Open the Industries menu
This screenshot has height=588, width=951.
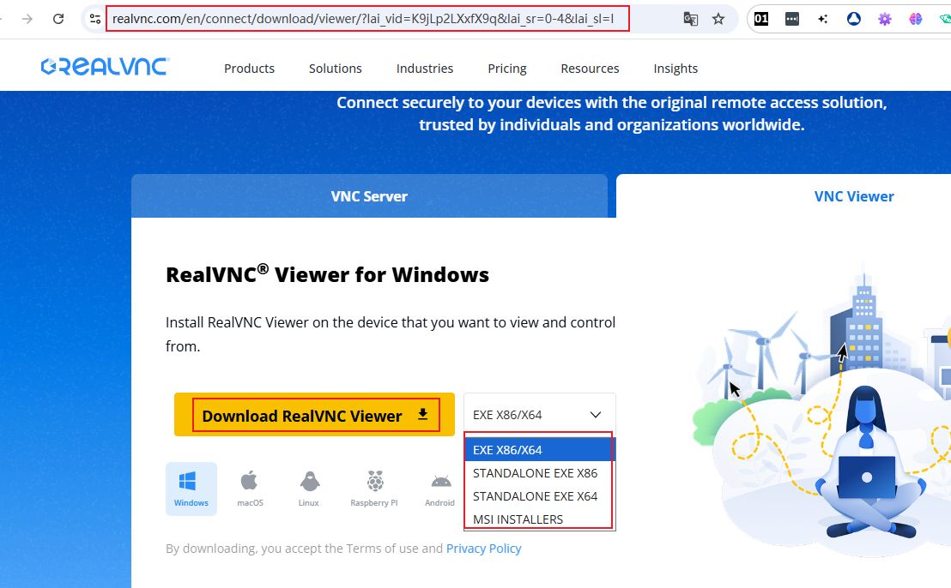(425, 69)
